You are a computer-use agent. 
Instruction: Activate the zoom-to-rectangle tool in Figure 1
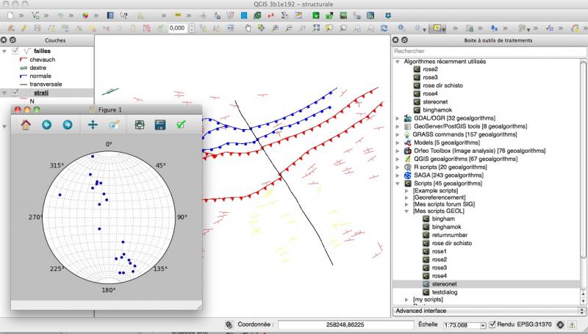(114, 125)
